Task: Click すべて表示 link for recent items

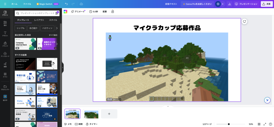Action: click(x=53, y=35)
